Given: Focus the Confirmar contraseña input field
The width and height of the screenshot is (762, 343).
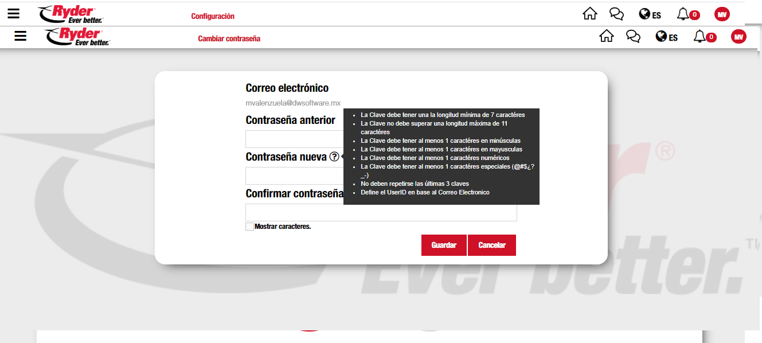Looking at the screenshot, I should click(x=381, y=212).
